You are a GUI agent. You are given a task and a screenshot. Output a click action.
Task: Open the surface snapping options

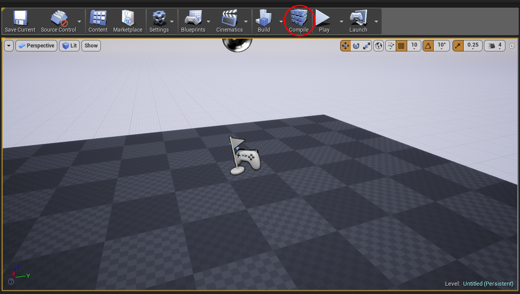[390, 46]
